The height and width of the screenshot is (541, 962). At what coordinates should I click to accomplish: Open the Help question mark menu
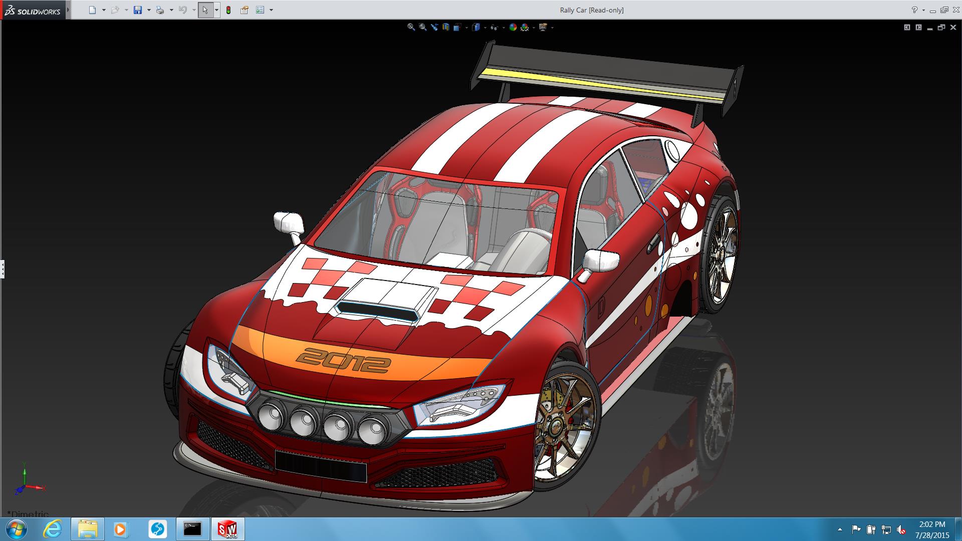click(914, 10)
